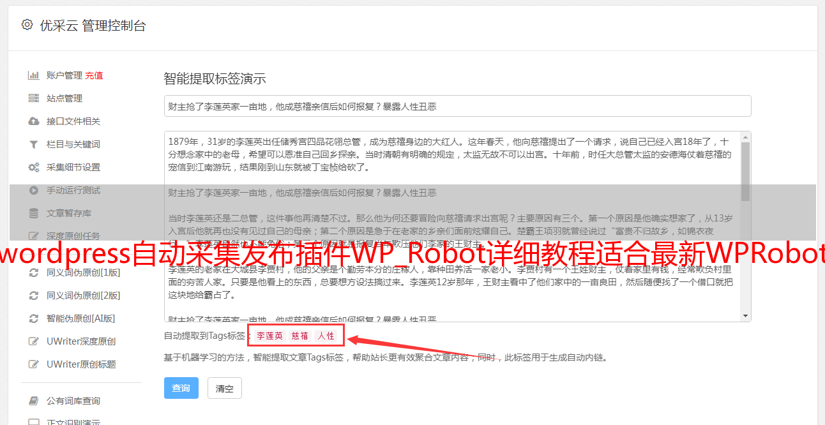
Task: Click the scroll down arrow of textarea
Action: (x=745, y=316)
